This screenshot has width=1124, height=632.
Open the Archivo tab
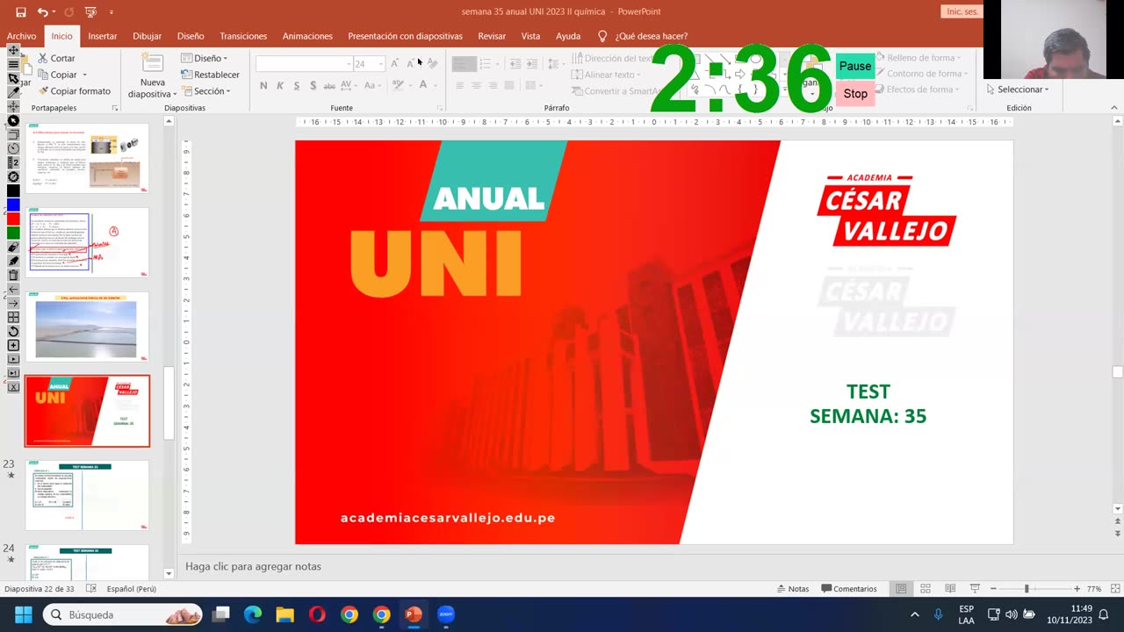coord(22,36)
